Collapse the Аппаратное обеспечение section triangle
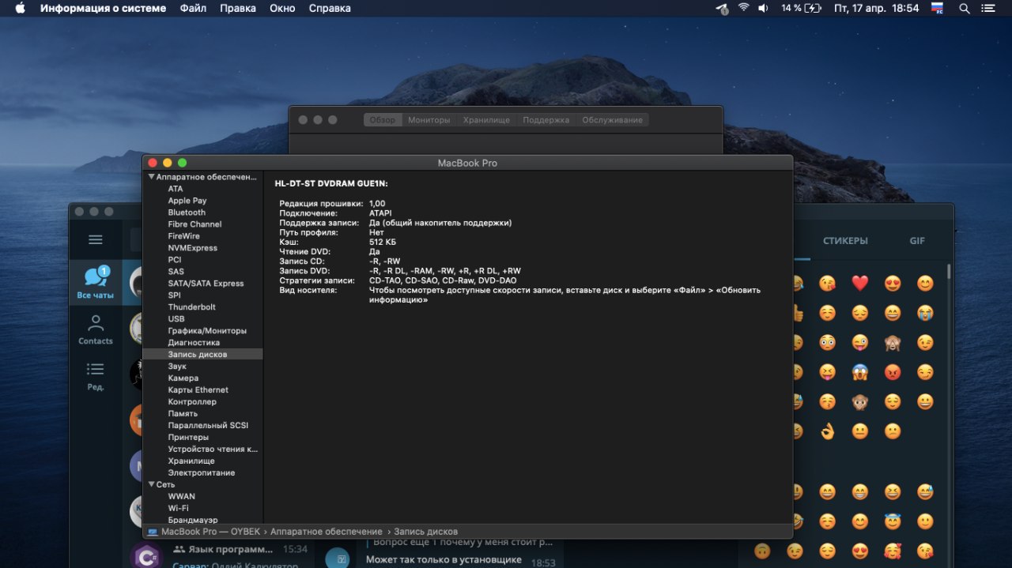 point(151,177)
